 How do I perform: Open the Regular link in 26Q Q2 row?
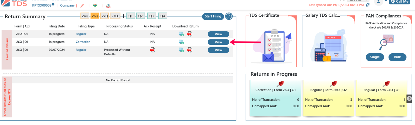(81, 34)
